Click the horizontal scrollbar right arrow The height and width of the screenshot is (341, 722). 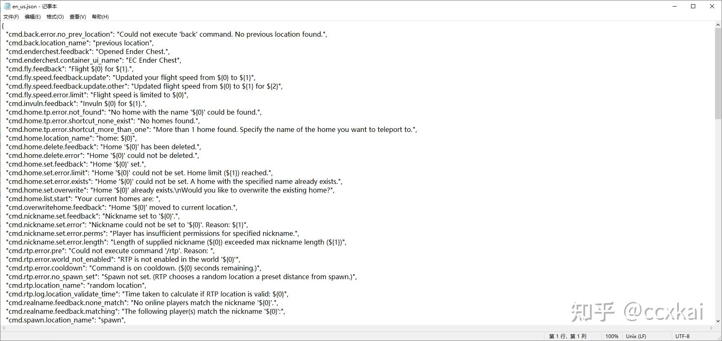pyautogui.click(x=711, y=328)
